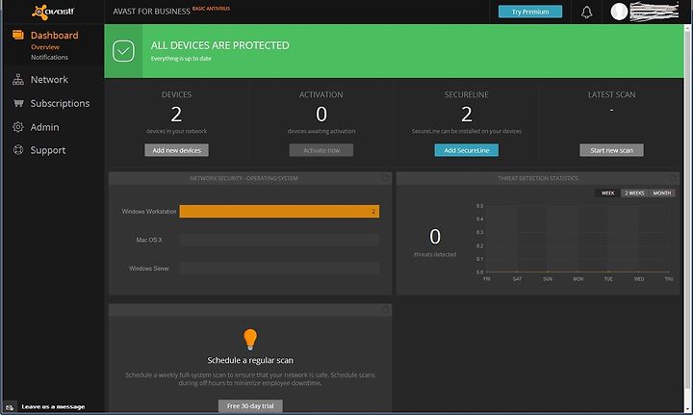Click the orange Windows Workstation bar
This screenshot has height=415, width=693.
point(279,211)
